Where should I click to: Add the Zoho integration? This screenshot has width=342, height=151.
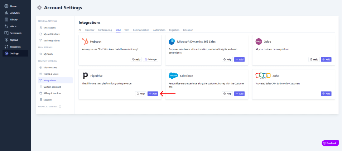(326, 94)
